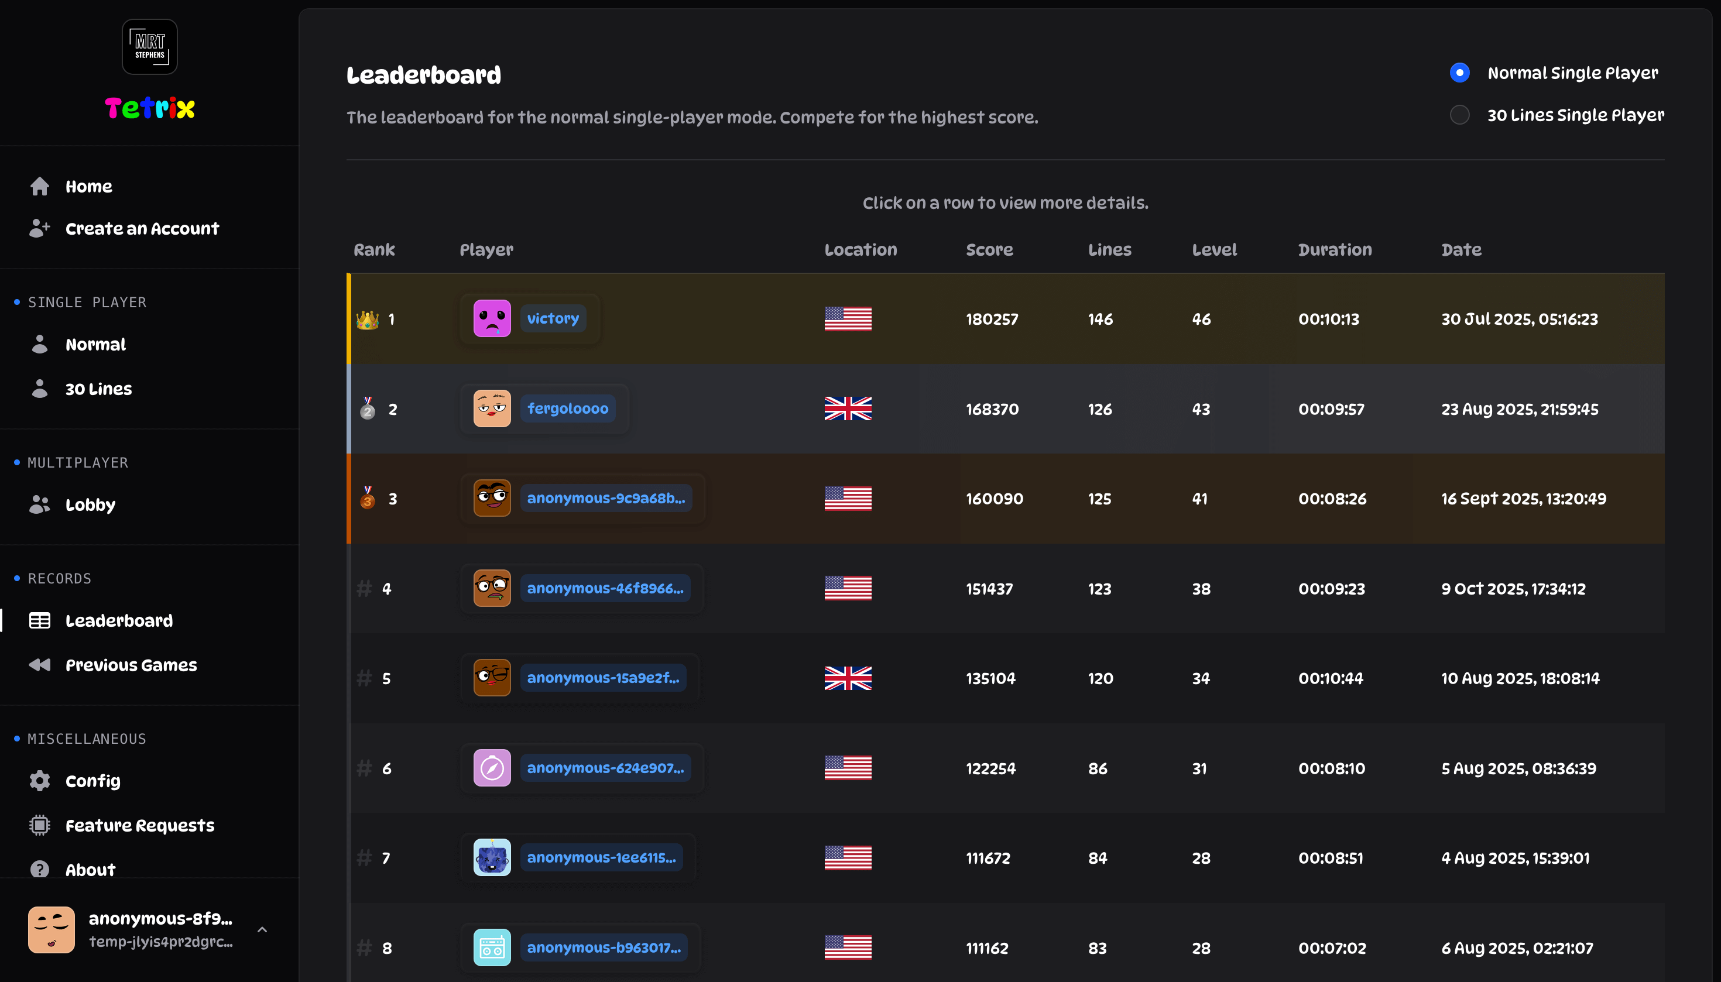Click the multiplayer Lobby group icon
This screenshot has width=1721, height=982.
pyautogui.click(x=40, y=504)
